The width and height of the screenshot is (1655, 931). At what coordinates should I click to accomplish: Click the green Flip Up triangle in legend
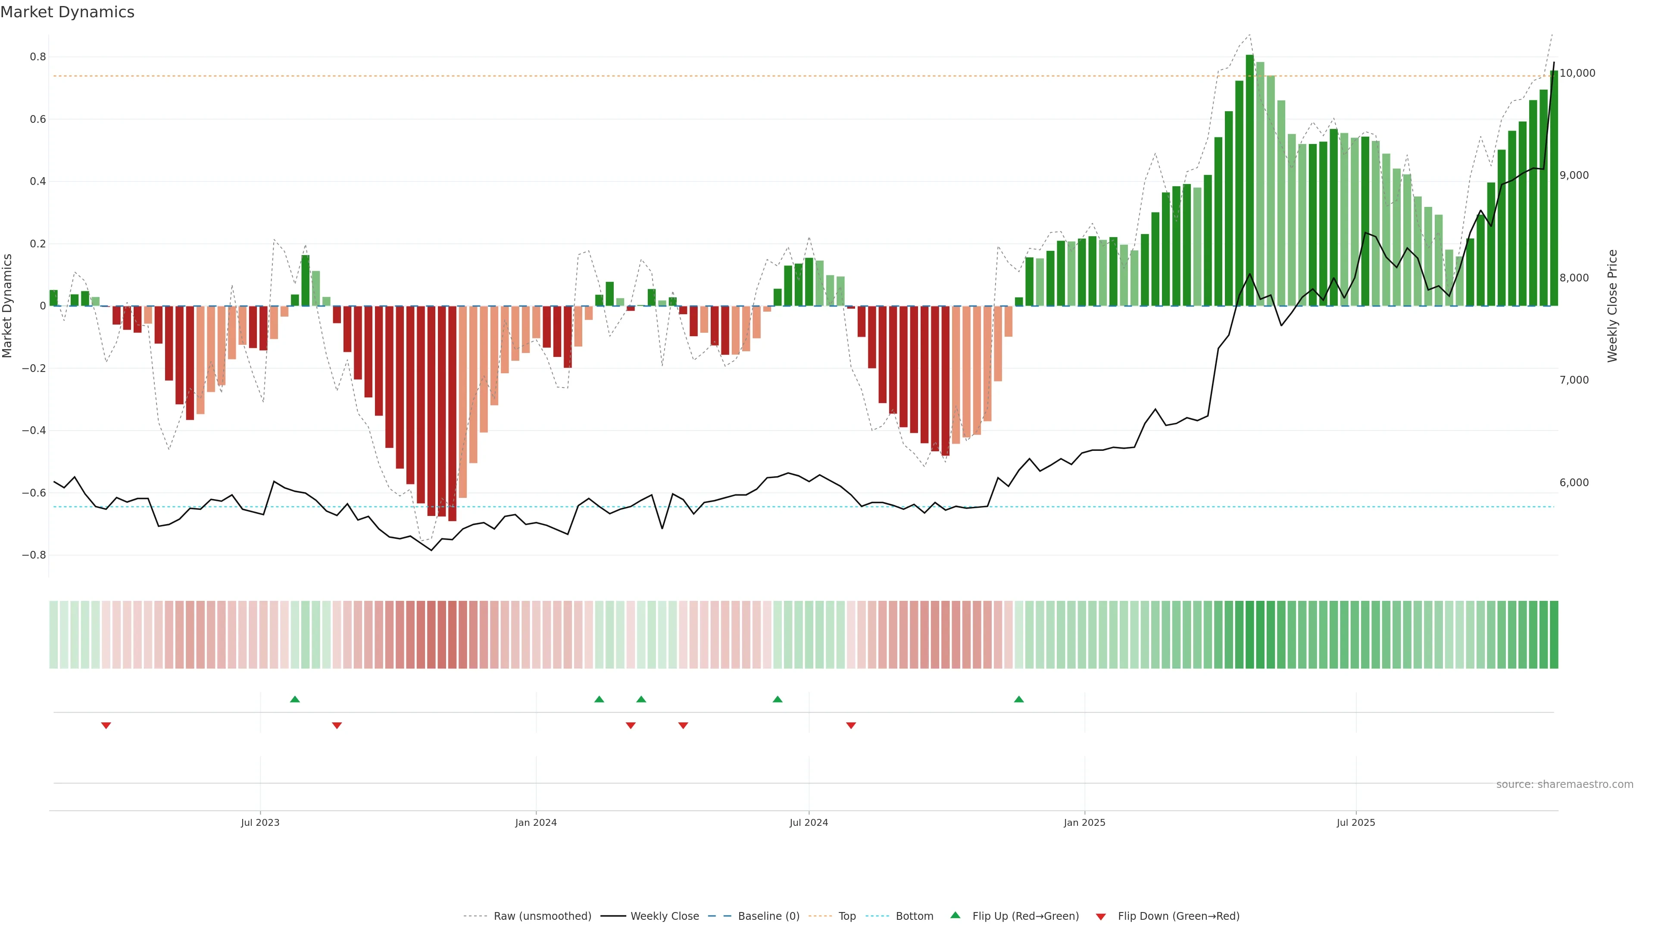click(x=956, y=915)
